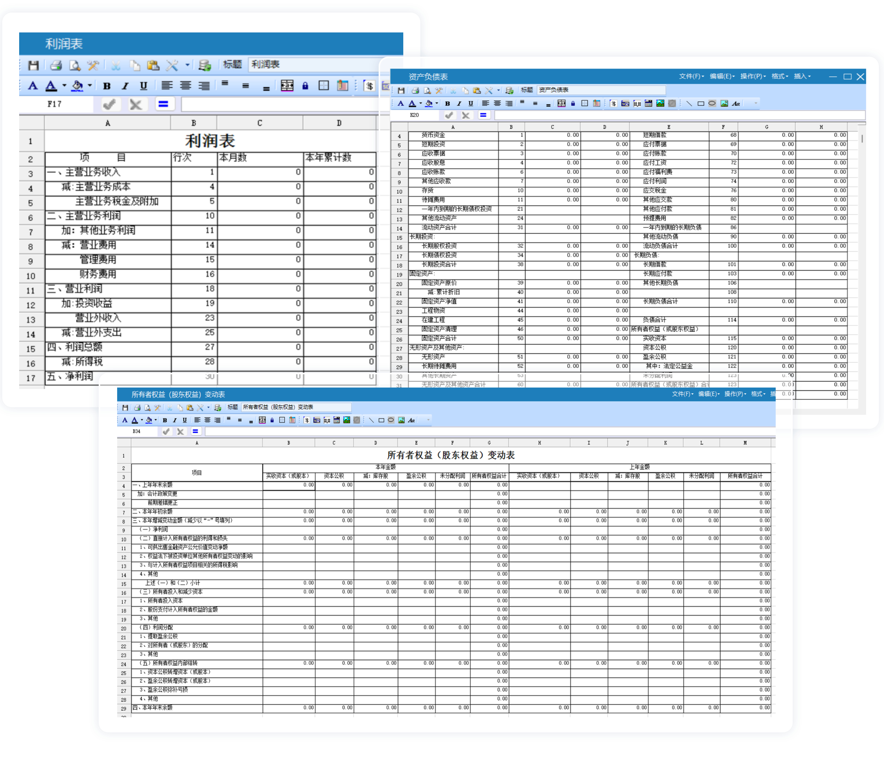884x764 pixels.
Task: Copy selection in 利润表 toolbar
Action: coord(135,65)
